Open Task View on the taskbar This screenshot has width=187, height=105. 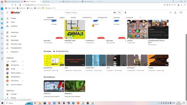coord(35,103)
